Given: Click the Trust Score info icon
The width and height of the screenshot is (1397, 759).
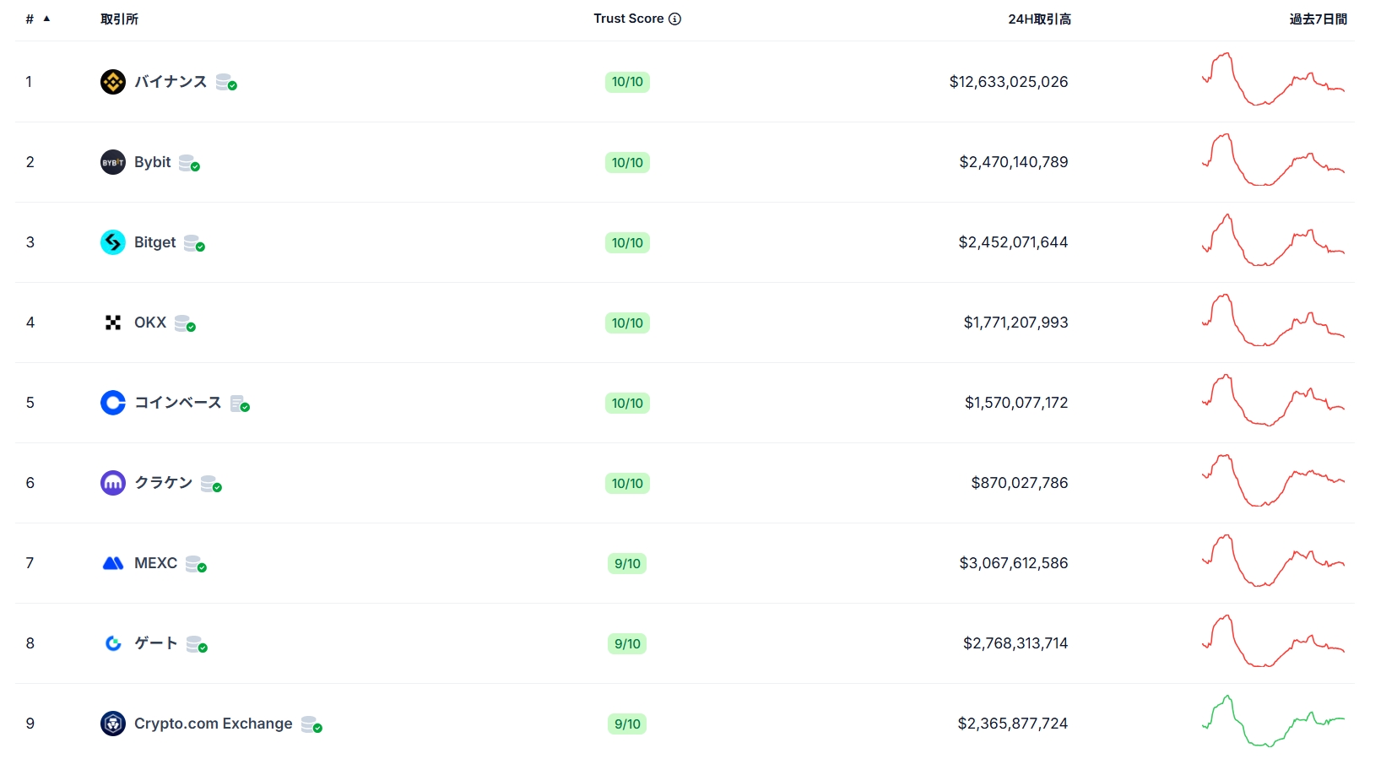Looking at the screenshot, I should tap(674, 19).
